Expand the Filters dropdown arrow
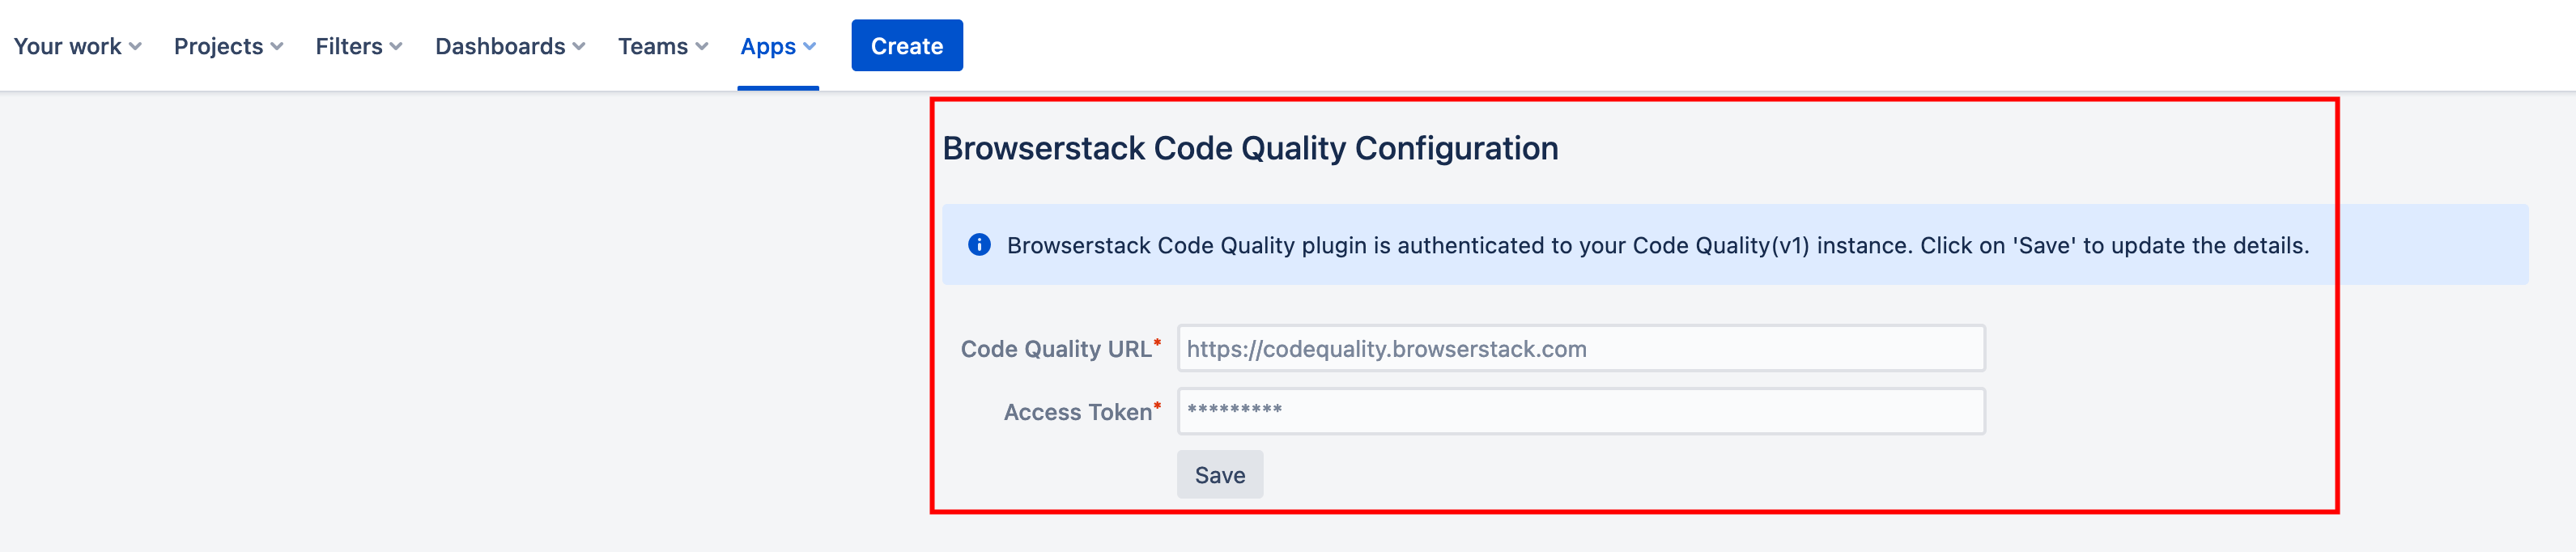Image resolution: width=2576 pixels, height=552 pixels. 396,46
